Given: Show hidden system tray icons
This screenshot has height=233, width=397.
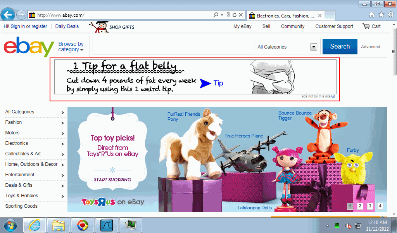Looking at the screenshot, I should 327,225.
